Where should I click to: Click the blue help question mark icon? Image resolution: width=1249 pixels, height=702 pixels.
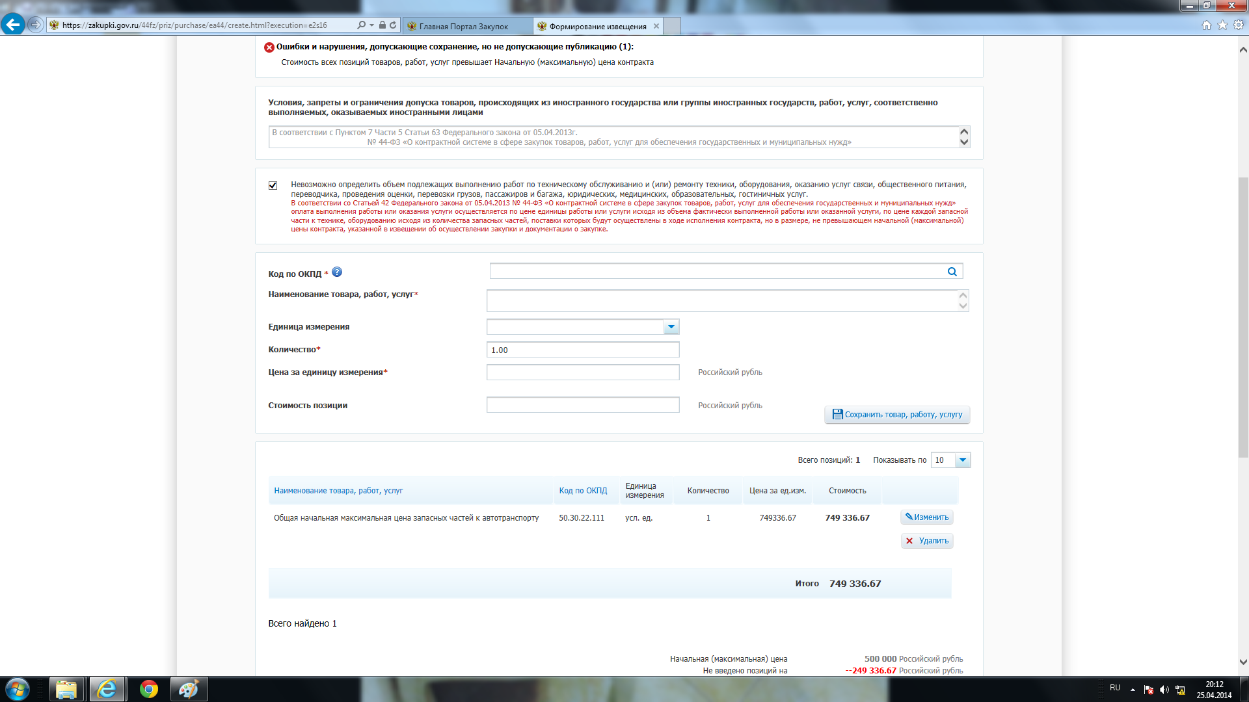337,272
